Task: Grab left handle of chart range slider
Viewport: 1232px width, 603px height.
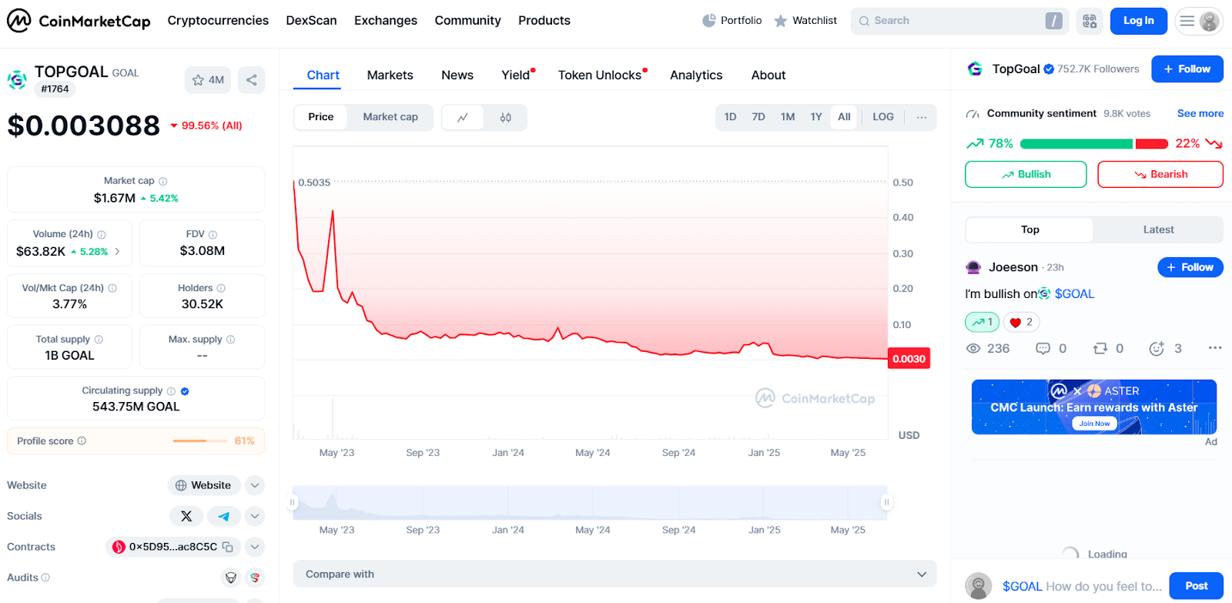Action: pos(292,502)
